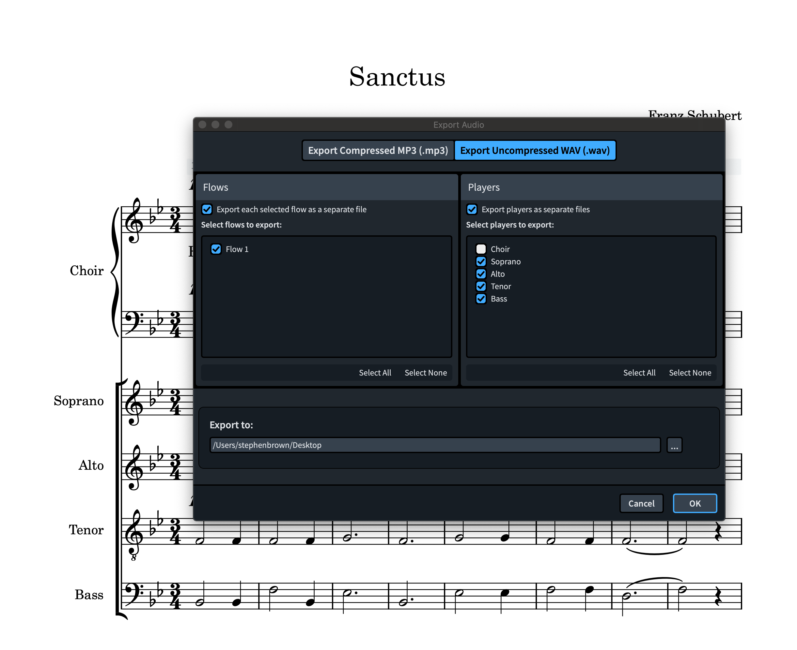Select Export Uncompressed WAV tab

(x=535, y=151)
